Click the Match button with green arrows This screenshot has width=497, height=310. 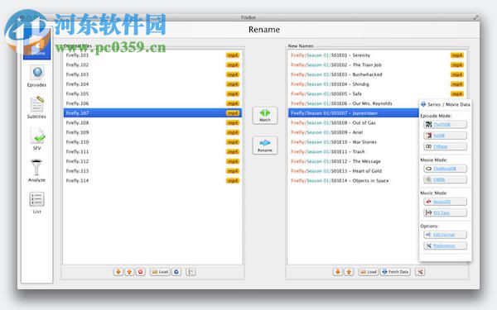[x=265, y=115]
